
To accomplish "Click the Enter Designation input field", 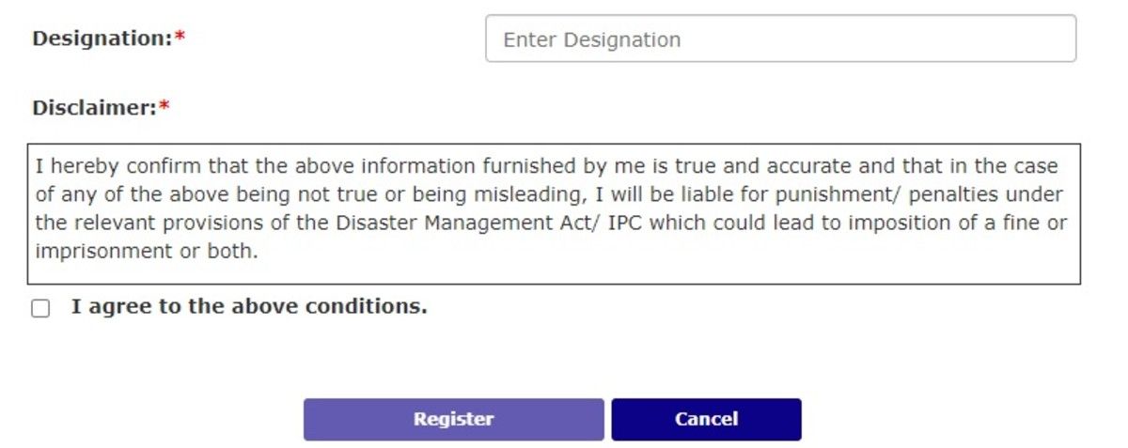I will [x=780, y=39].
